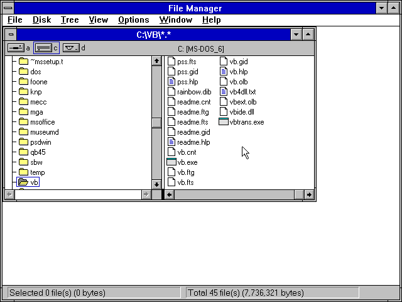
Task: Select readme.cnt file name
Action: (194, 102)
